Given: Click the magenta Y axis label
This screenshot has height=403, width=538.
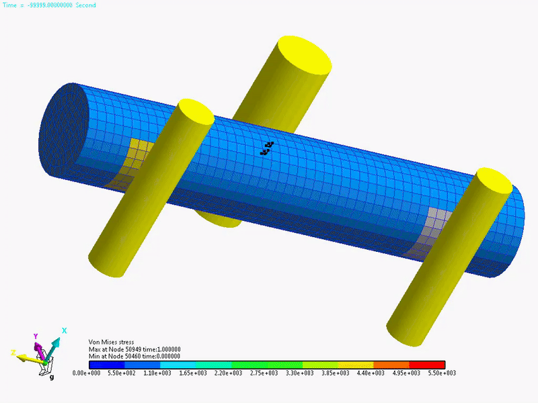Looking at the screenshot, I should pos(36,337).
